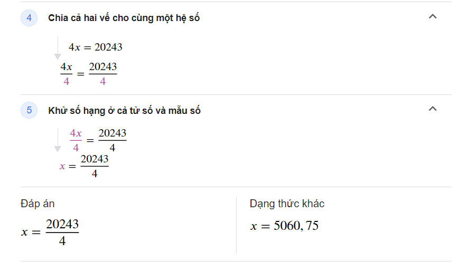Click the pink denominator 4 under 4x in step 4

(x=66, y=82)
